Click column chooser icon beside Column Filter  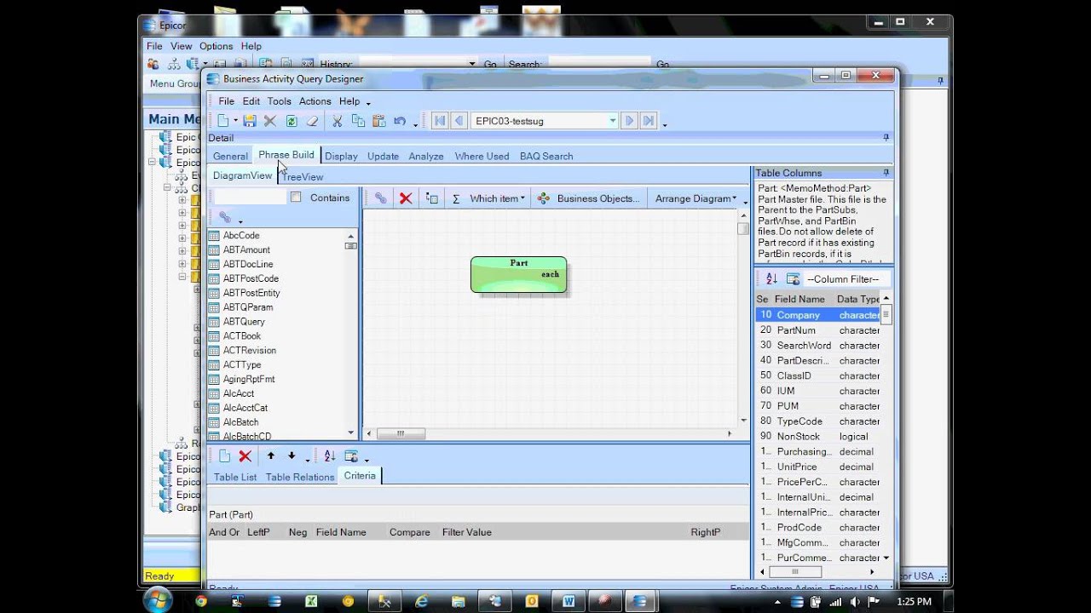pyautogui.click(x=793, y=279)
